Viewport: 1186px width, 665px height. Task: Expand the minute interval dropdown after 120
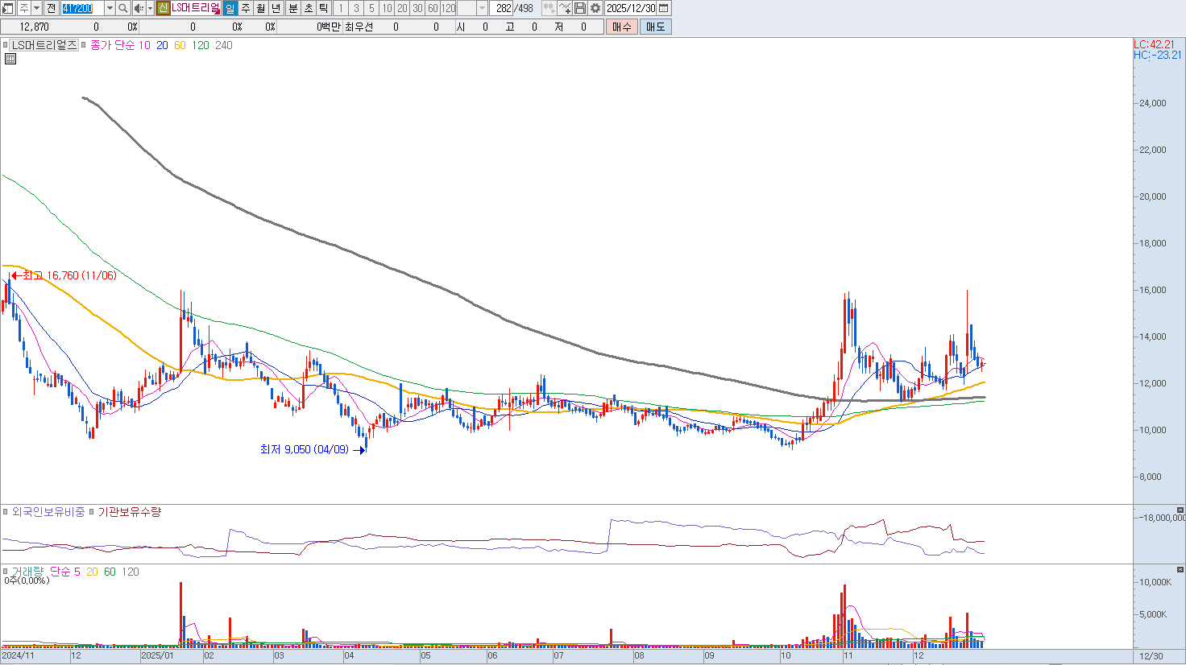482,8
